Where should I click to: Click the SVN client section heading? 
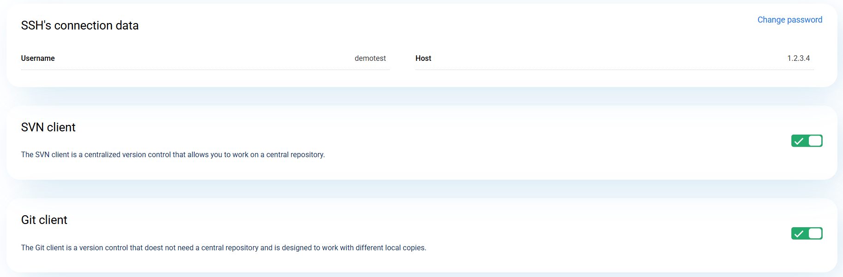48,128
